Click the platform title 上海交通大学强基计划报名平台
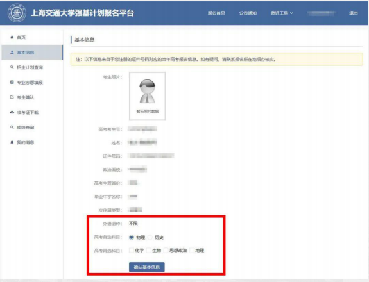Image resolution: width=369 pixels, height=282 pixels. click(x=82, y=13)
